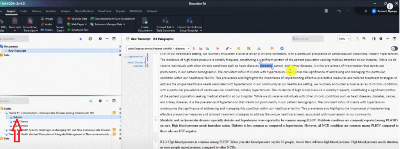Screen dimensions: 400x149
Task: Open the Visual Tools tab
Action: pos(105,11)
